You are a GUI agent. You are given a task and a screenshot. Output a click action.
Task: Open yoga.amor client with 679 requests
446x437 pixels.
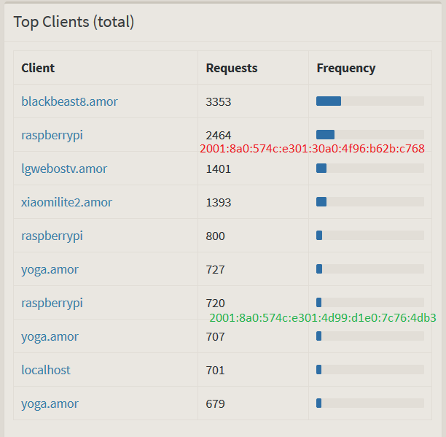(x=50, y=404)
